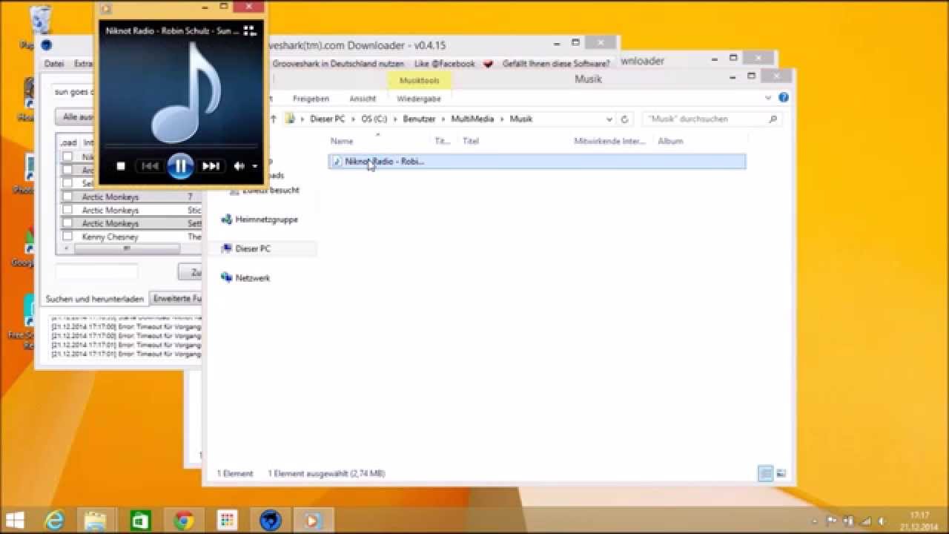The image size is (949, 534).
Task: Check the Arctic Monkeys 'Sett' row box
Action: point(67,223)
